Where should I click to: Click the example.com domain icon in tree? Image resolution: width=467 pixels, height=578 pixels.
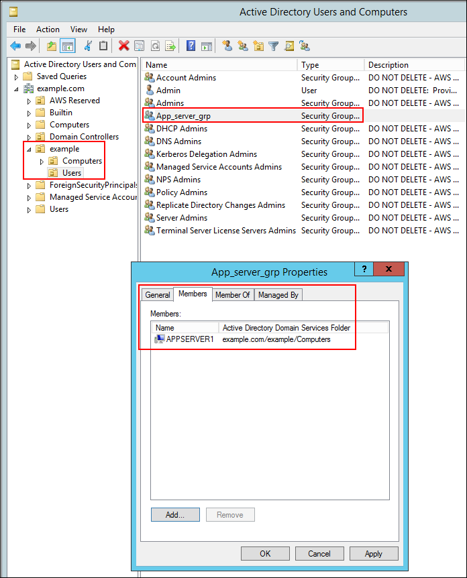(x=28, y=89)
